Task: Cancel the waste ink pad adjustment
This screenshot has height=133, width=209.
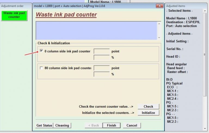Action: pos(132,125)
